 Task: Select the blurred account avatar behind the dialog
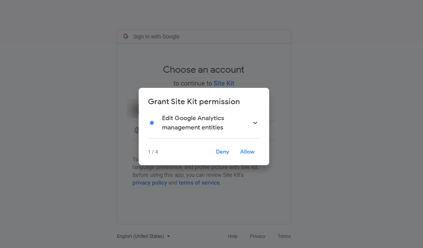(x=132, y=108)
